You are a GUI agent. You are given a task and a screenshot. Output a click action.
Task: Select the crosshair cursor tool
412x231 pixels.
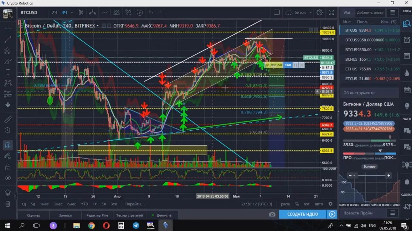(x=8, y=29)
